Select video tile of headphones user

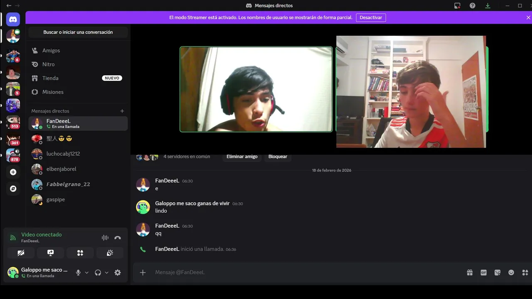tap(256, 89)
